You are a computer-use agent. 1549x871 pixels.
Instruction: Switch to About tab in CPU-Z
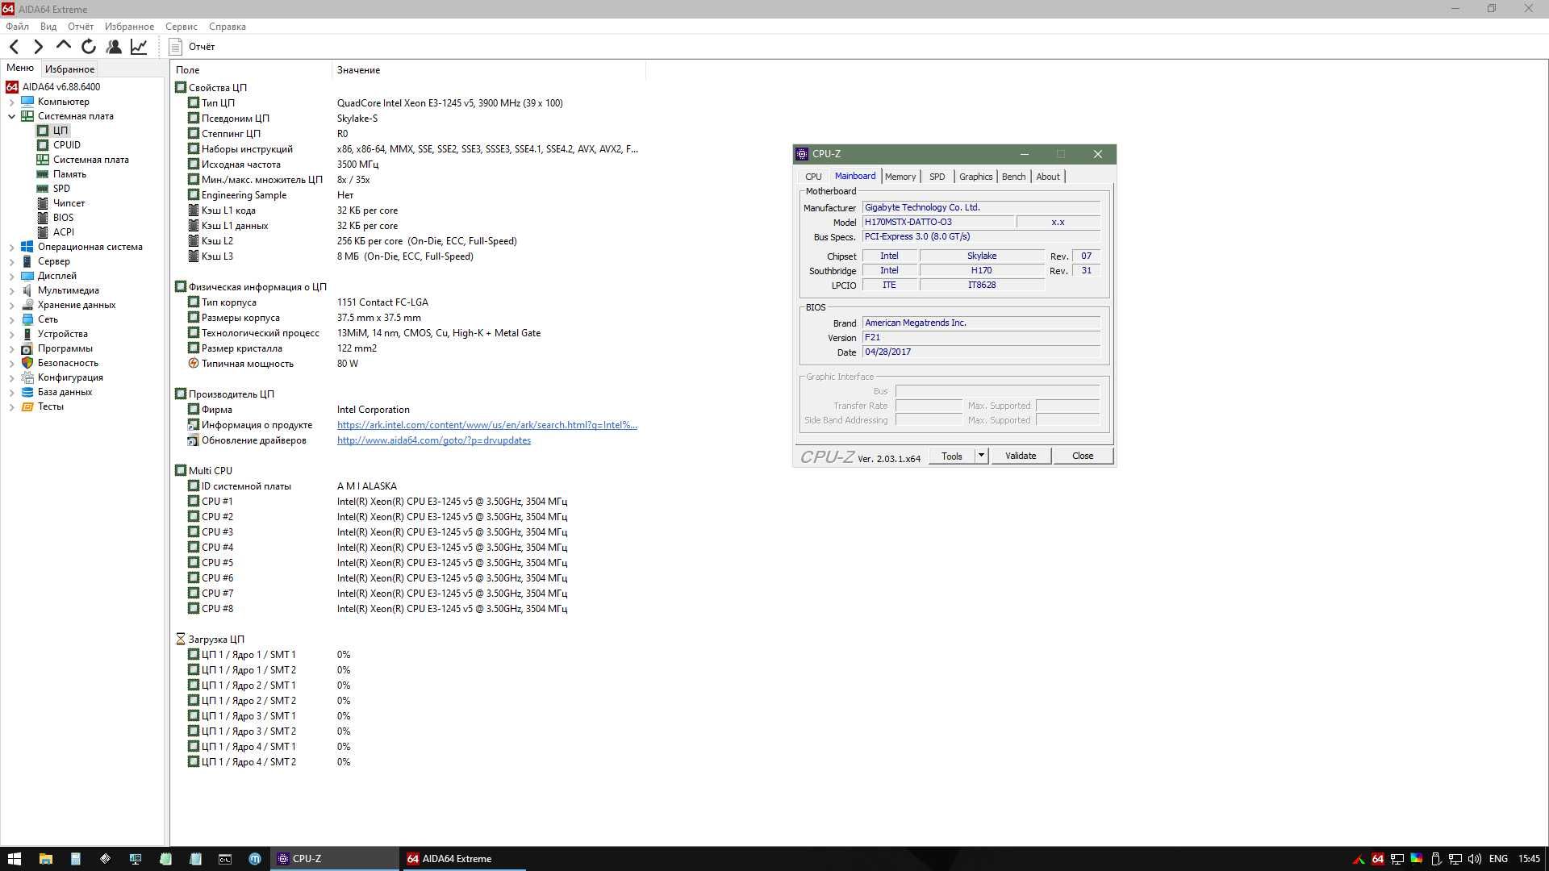tap(1048, 177)
